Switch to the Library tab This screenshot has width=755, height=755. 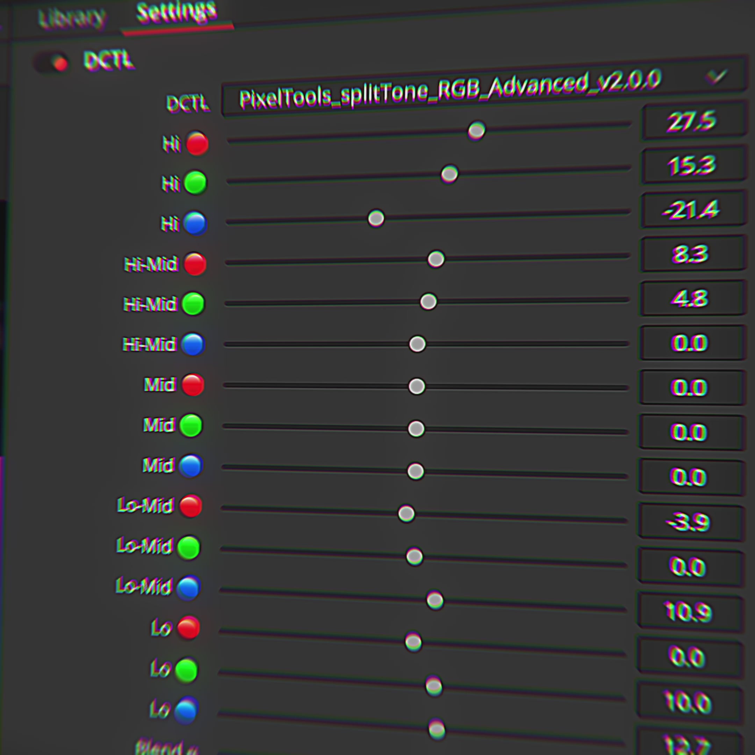click(x=72, y=17)
